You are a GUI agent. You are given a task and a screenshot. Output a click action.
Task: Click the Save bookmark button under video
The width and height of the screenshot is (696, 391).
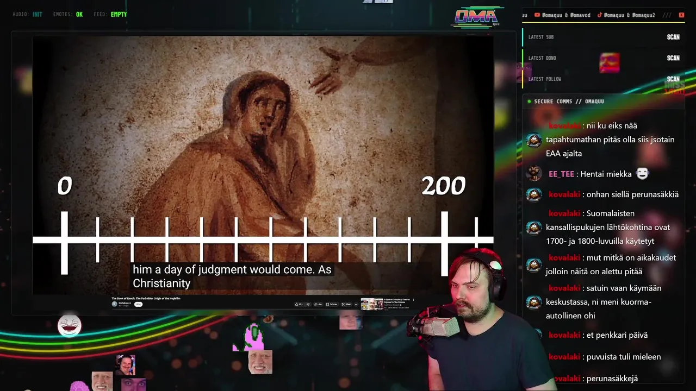[332, 304]
